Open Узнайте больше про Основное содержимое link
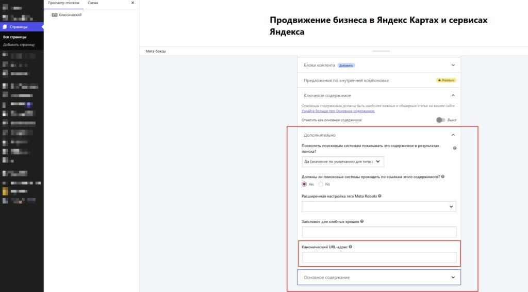This screenshot has width=528, height=292. 338,111
